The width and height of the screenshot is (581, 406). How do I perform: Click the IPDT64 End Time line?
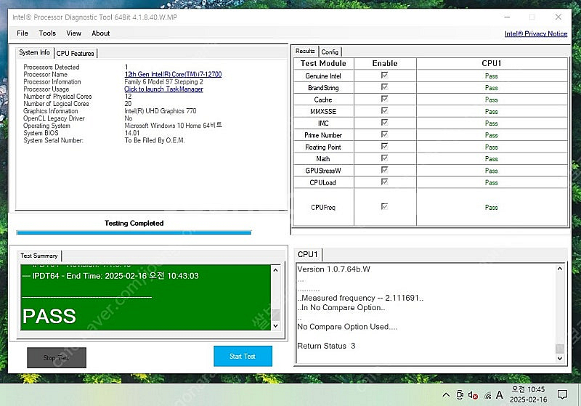pyautogui.click(x=110, y=276)
